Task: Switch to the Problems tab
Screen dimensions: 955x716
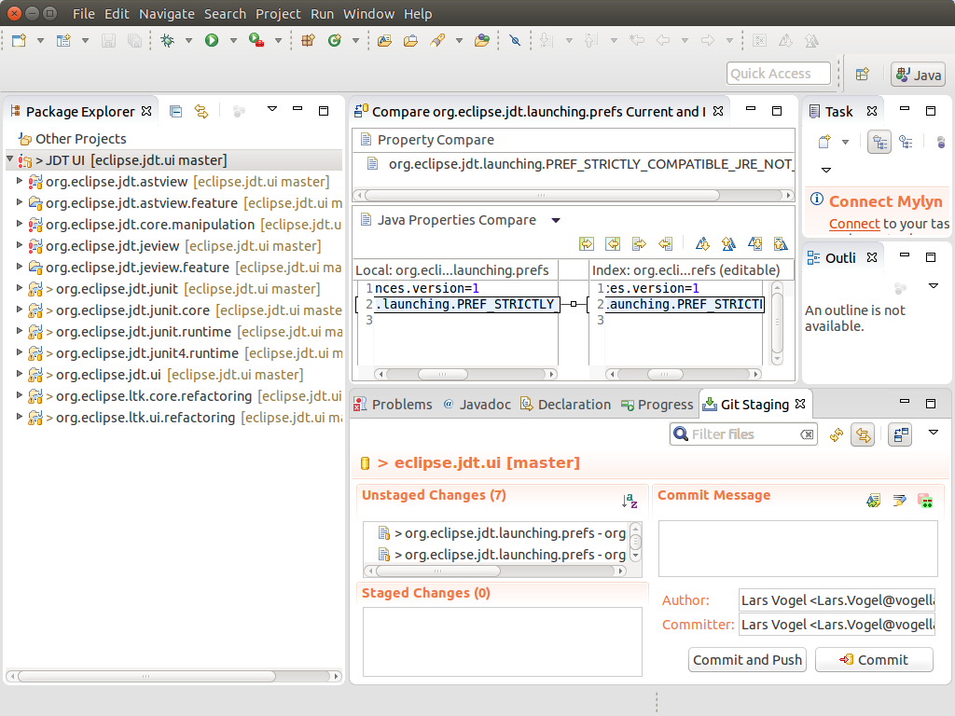Action: 394,405
